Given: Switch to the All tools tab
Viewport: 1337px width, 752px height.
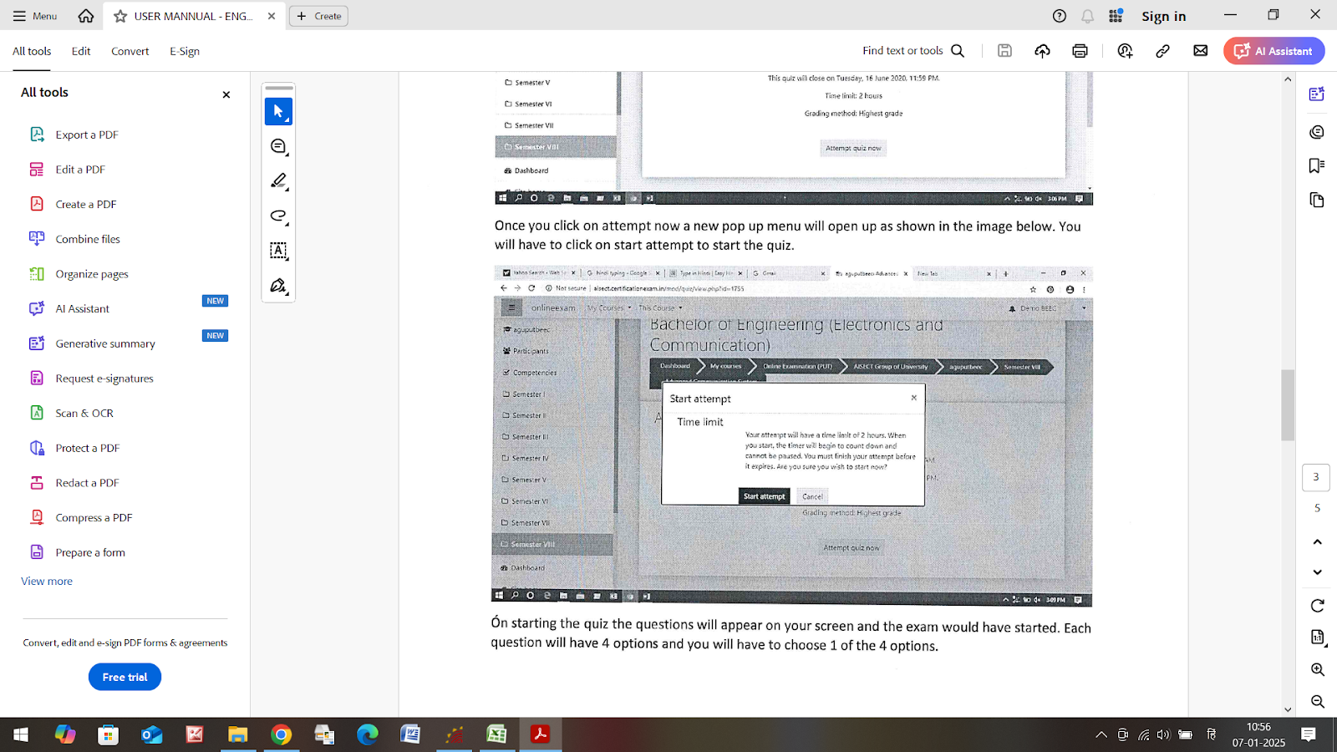Looking at the screenshot, I should click(x=32, y=51).
